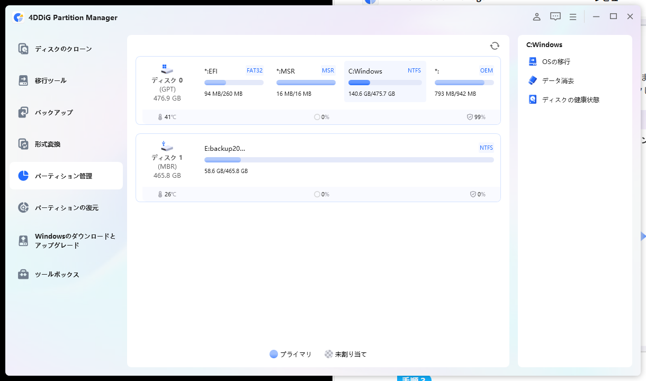Open ツールボックス section
Viewport: 646px width, 381px height.
(57, 275)
